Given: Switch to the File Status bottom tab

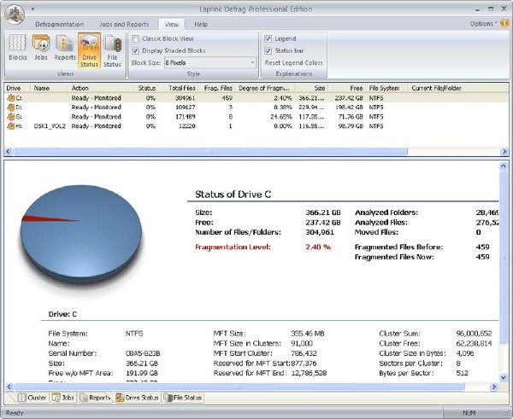Looking at the screenshot, I should pos(183,398).
